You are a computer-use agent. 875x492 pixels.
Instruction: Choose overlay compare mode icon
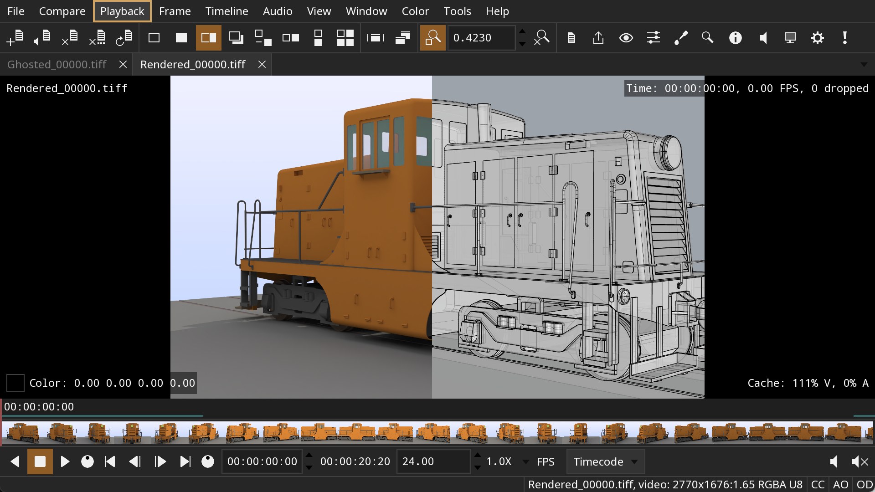tap(236, 38)
